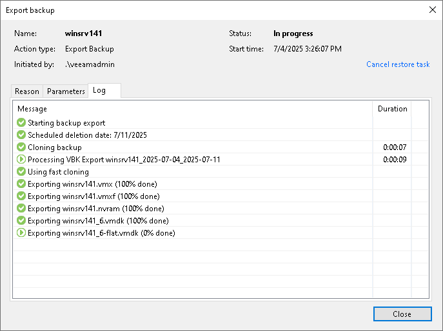Switch to the Reason tab
Viewport: 443px width, 331px height.
point(27,91)
